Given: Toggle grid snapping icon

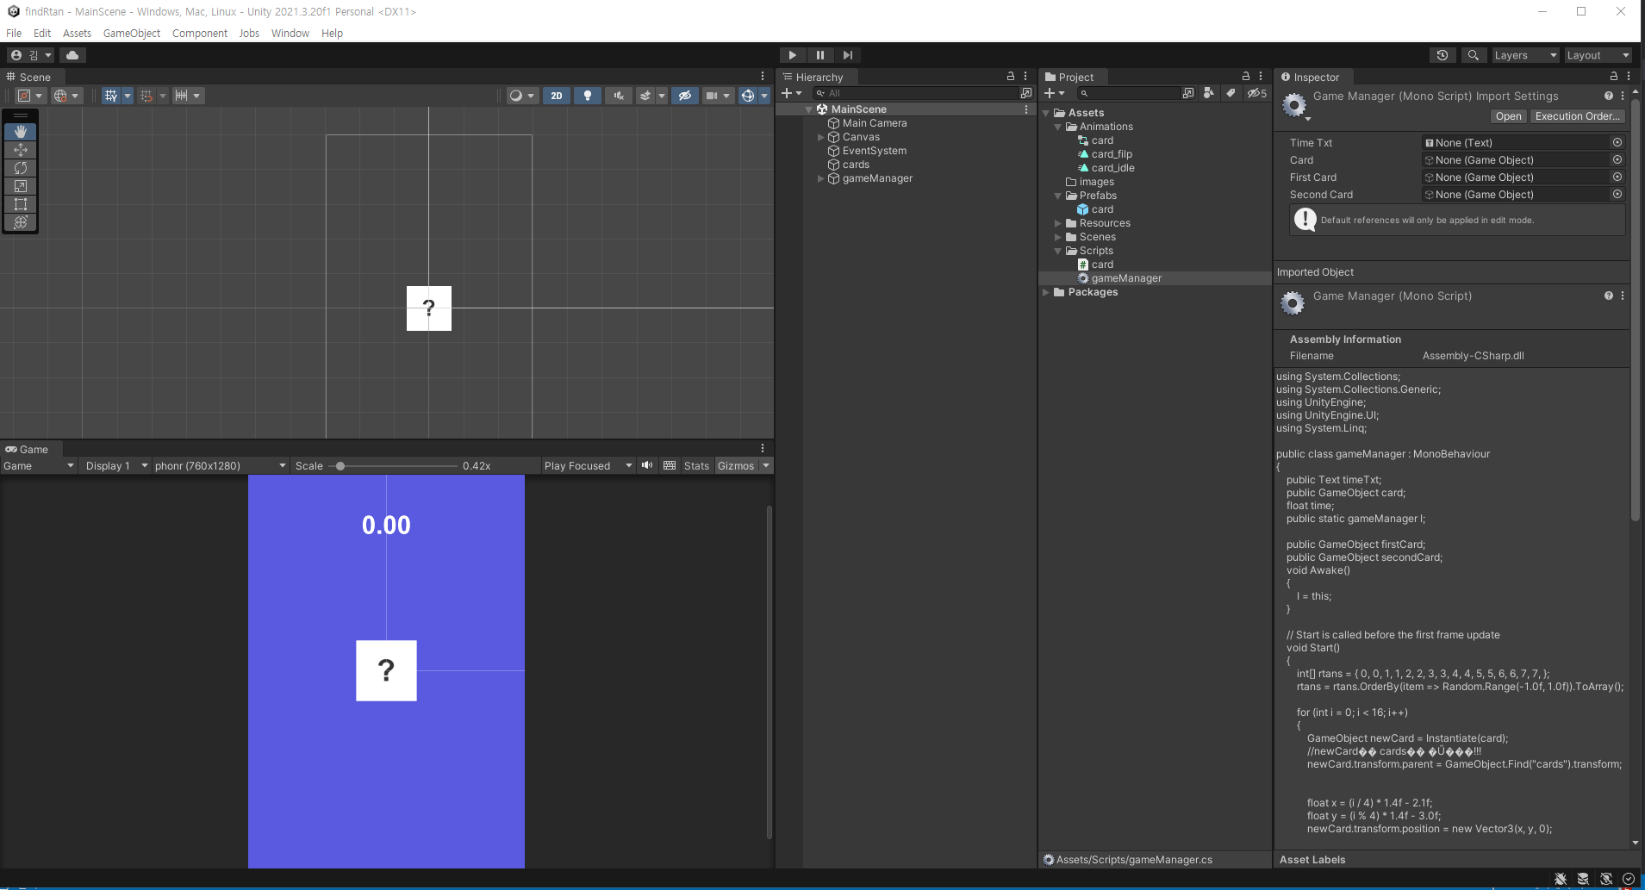Looking at the screenshot, I should (x=146, y=96).
